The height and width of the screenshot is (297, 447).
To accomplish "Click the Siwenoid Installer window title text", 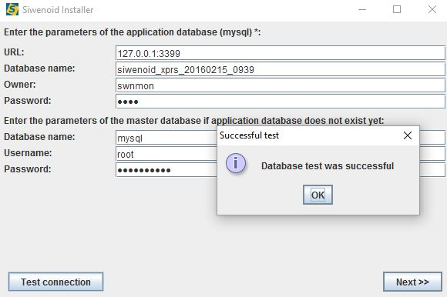I will click(58, 10).
